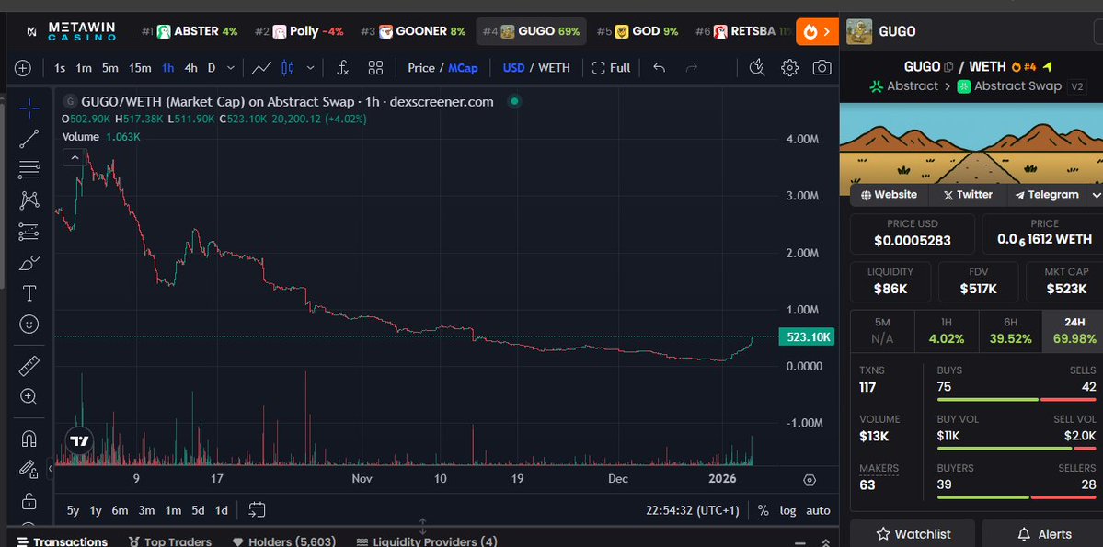
Task: Select the 6H stats tab
Action: point(1010,331)
